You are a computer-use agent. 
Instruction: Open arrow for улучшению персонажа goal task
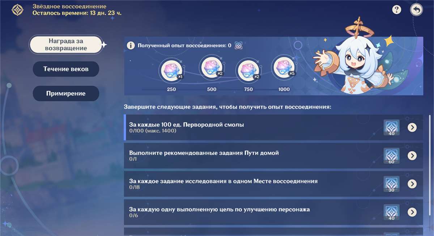[412, 212]
